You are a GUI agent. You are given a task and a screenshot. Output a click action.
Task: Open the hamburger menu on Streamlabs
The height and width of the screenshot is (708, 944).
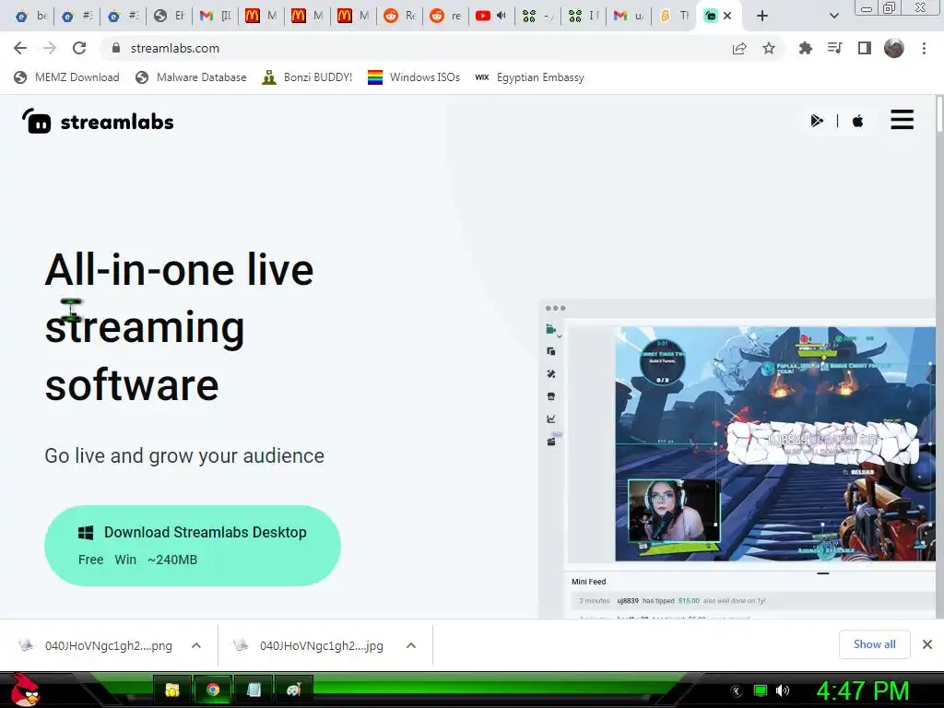pyautogui.click(x=902, y=120)
